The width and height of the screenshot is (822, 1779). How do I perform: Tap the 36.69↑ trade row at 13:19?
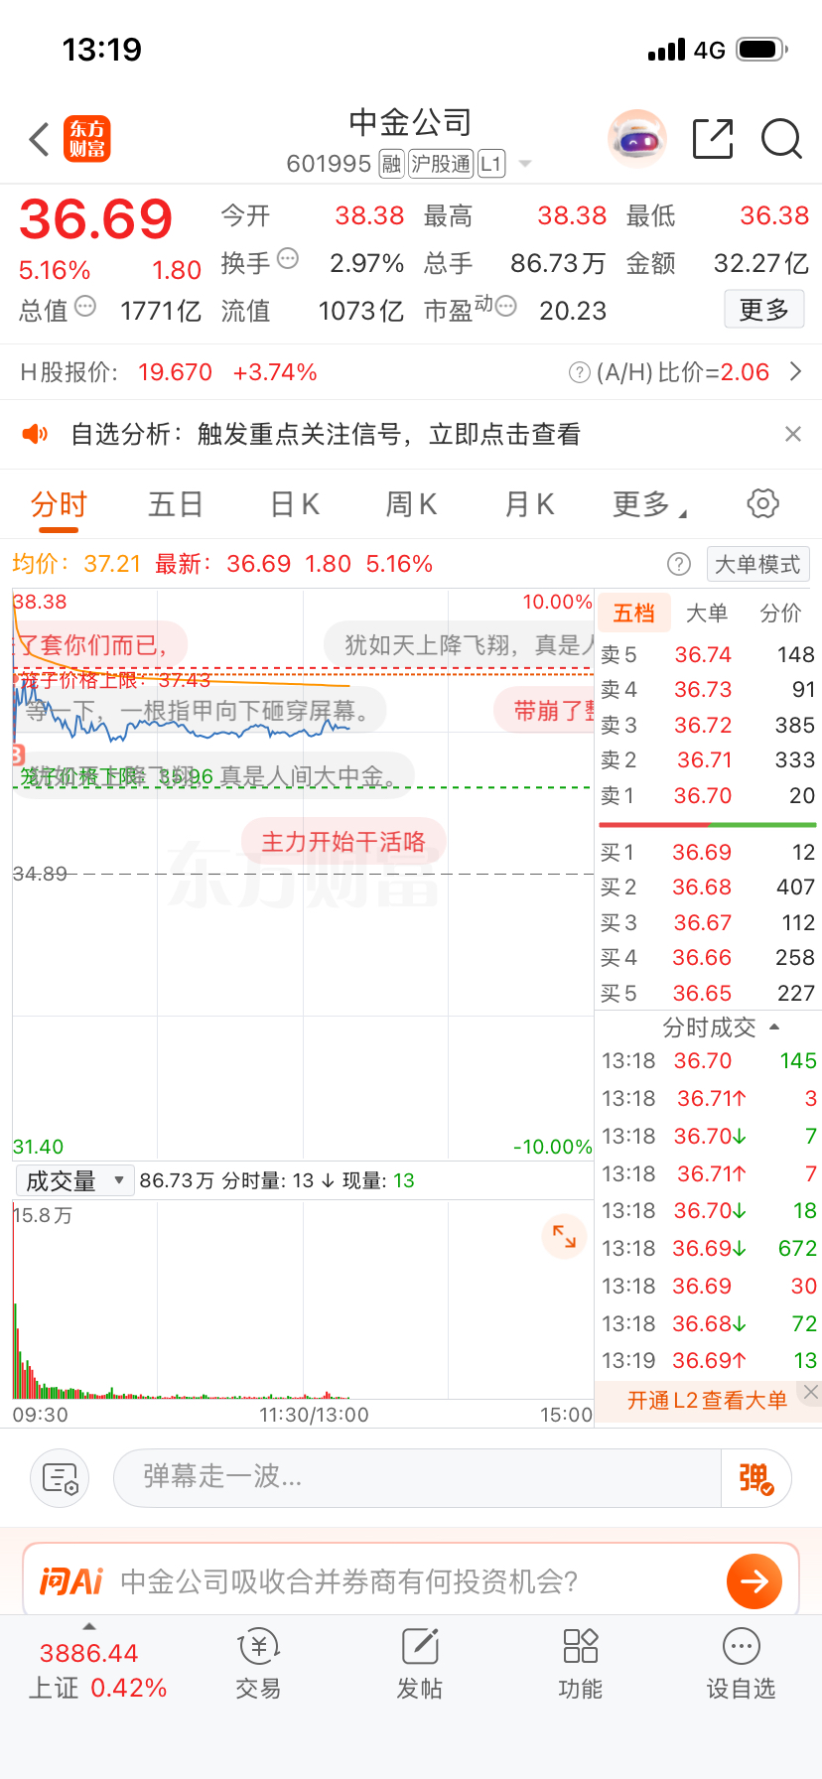[x=708, y=1361]
